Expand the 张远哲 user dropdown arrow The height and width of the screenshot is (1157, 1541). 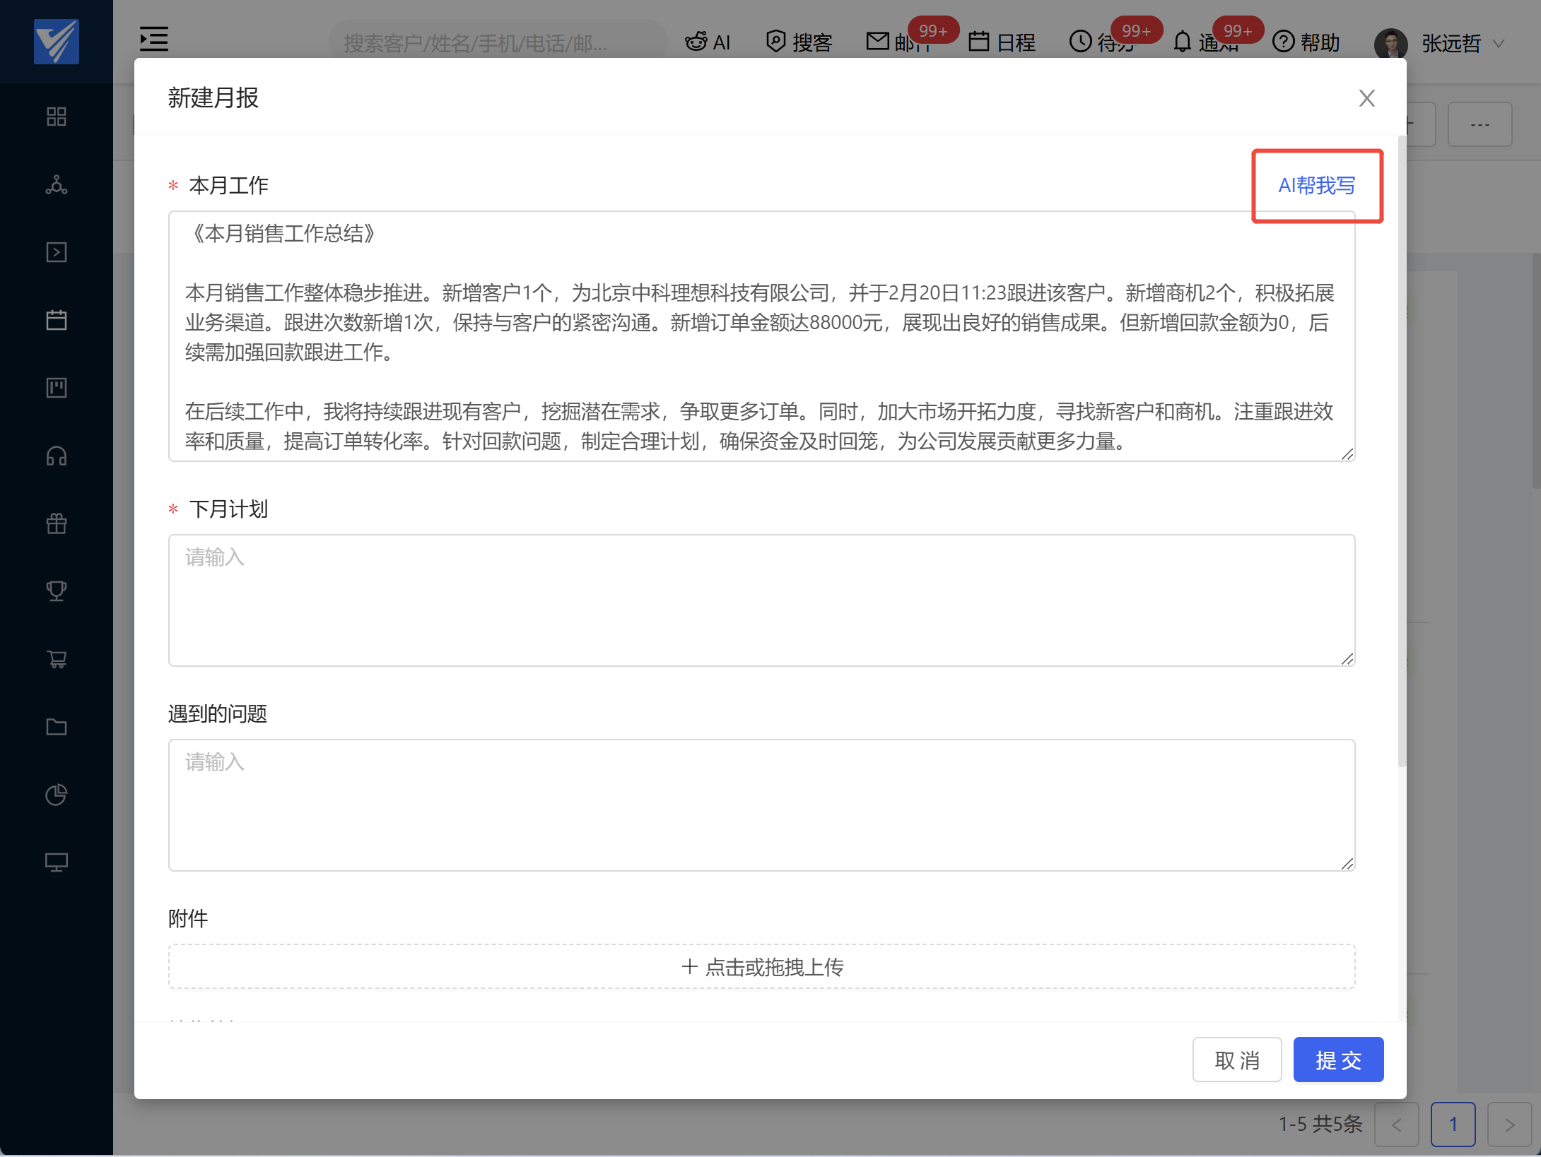point(1498,44)
